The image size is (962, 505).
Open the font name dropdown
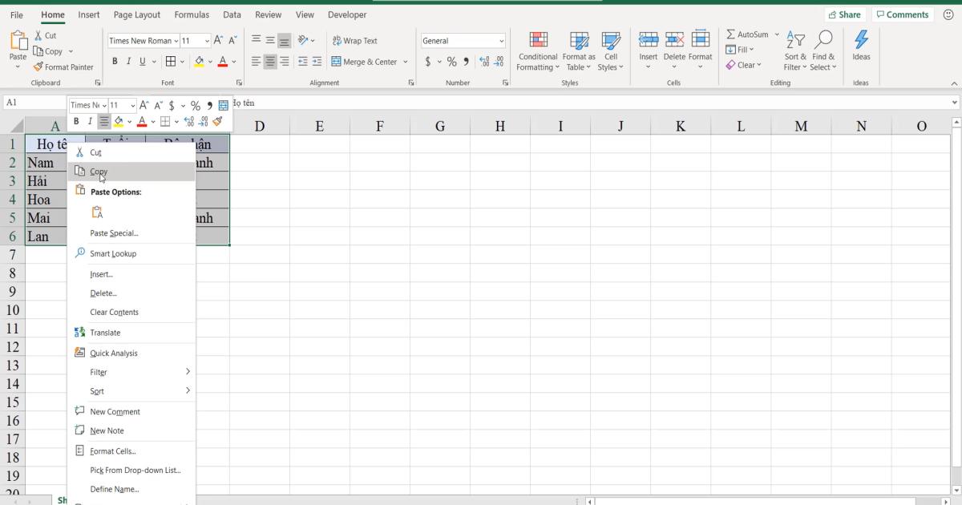(142, 40)
